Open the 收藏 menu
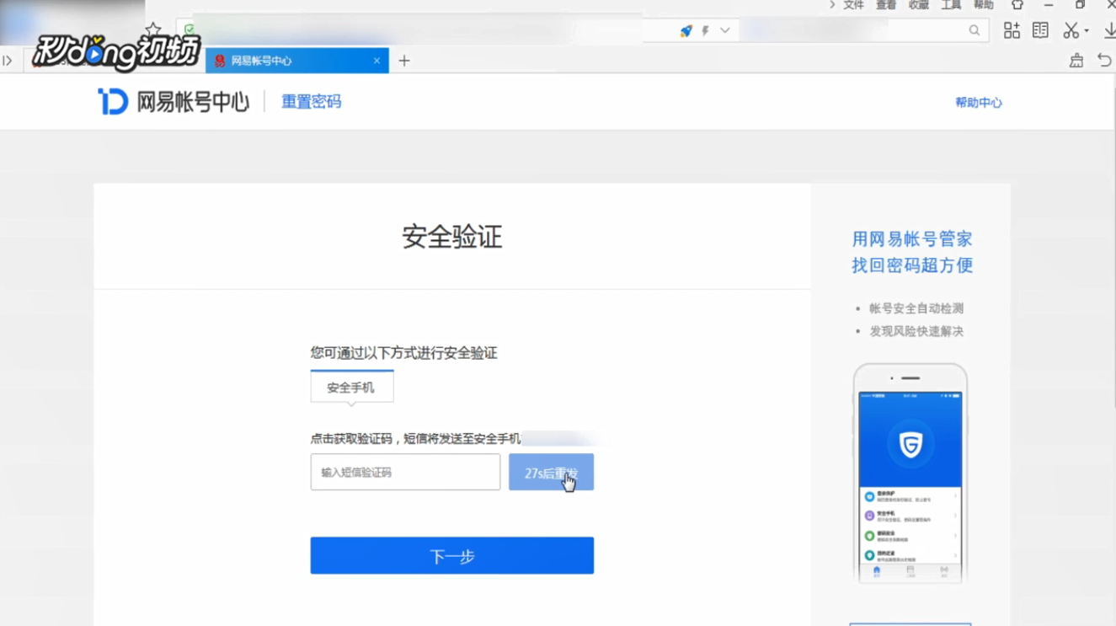1116x626 pixels. tap(919, 5)
